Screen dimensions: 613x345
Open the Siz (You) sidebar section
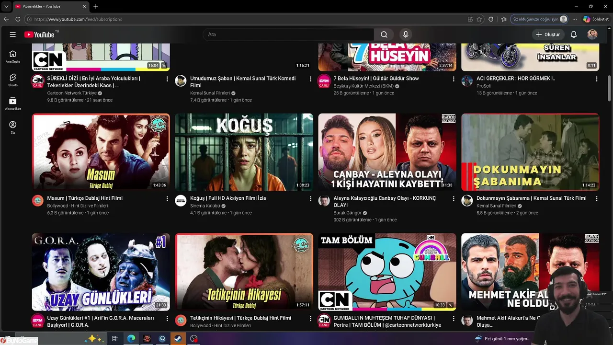[13, 127]
